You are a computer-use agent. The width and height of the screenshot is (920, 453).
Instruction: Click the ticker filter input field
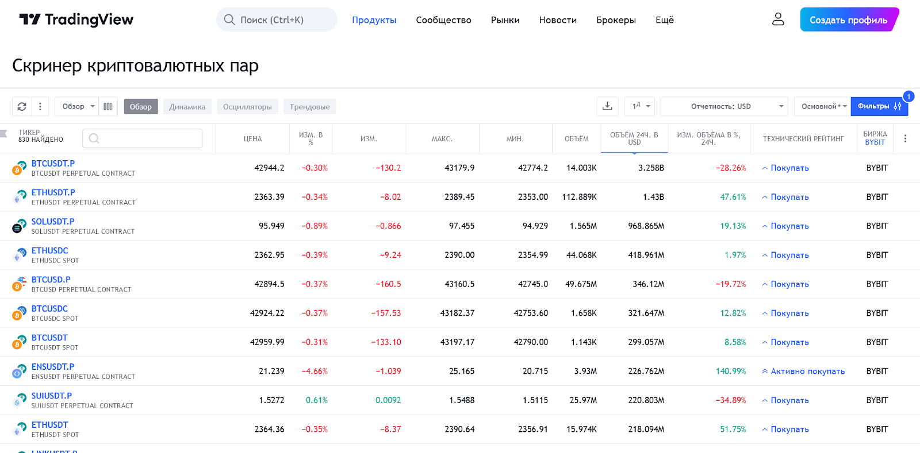(x=142, y=138)
